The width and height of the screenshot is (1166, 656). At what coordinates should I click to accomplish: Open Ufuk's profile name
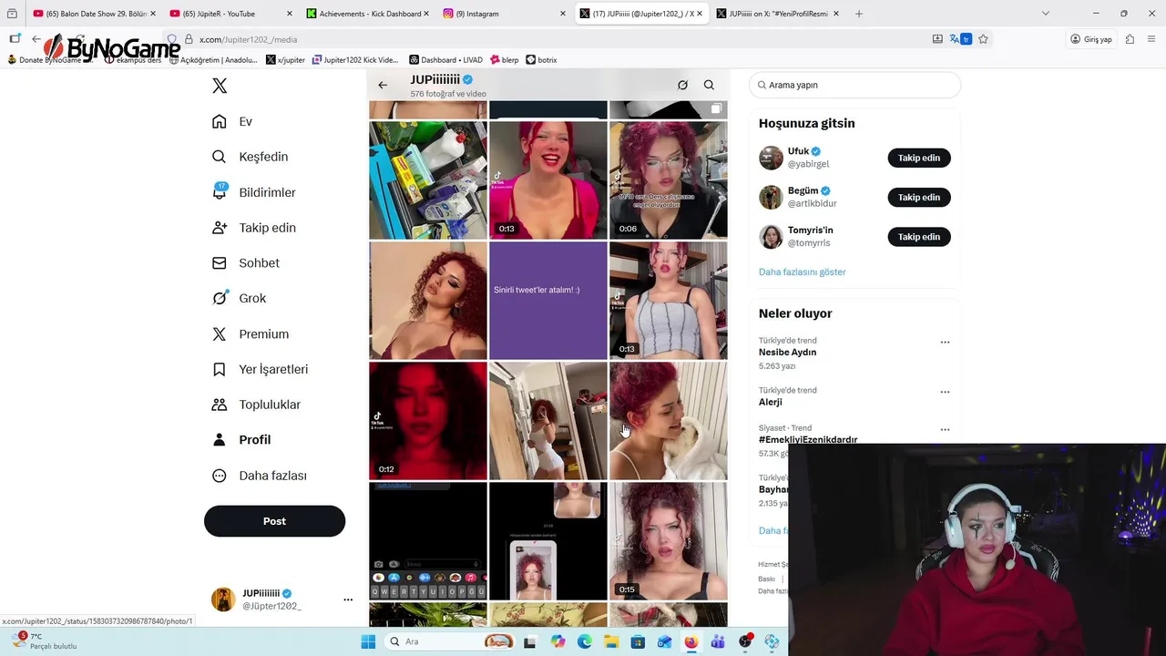click(x=799, y=151)
